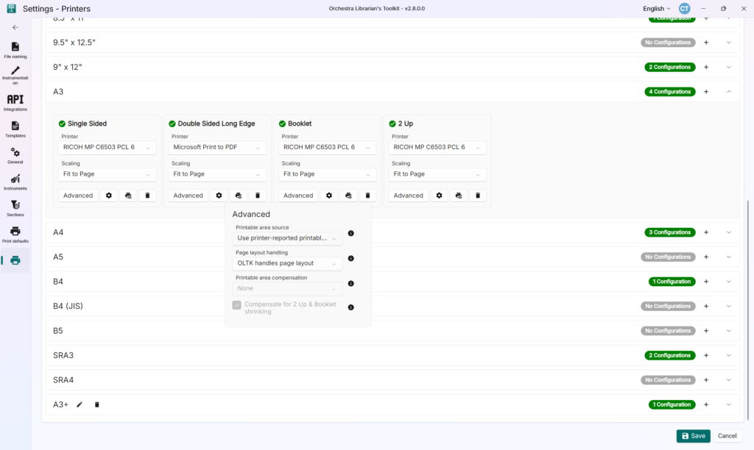Click No Configurations badge on SRA4
This screenshot has width=754, height=450.
668,380
